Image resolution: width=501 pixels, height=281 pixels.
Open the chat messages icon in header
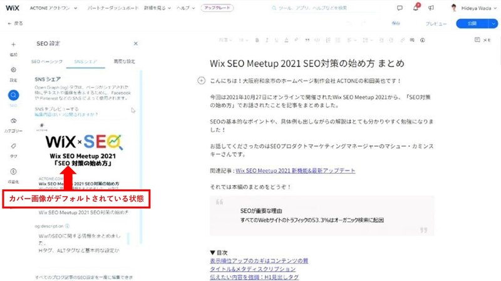pos(400,8)
